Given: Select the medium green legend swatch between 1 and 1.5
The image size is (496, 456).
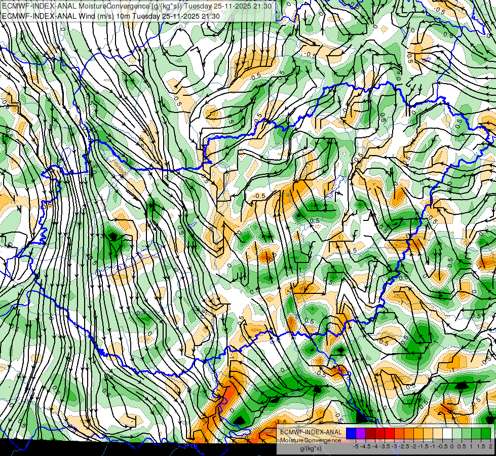Looking at the screenshot, I should 476,434.
